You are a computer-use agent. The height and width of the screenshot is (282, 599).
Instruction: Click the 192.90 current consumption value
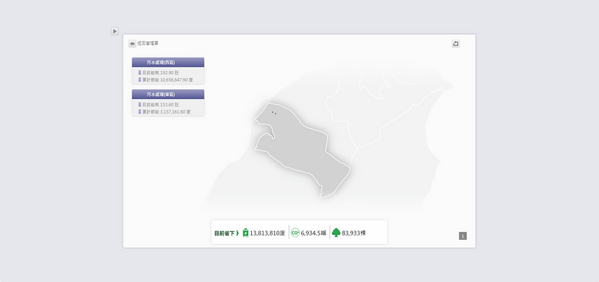click(167, 73)
